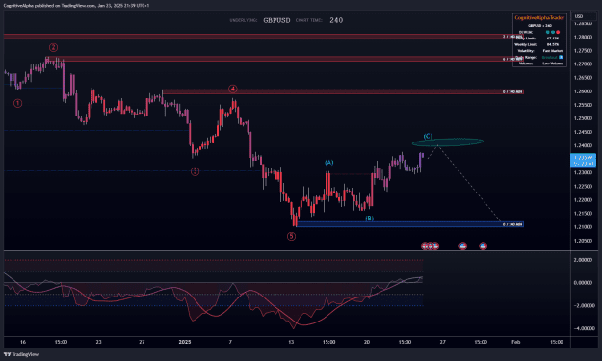The image size is (602, 361).
Task: Click the Volatility Fast Market row
Action: (539, 51)
